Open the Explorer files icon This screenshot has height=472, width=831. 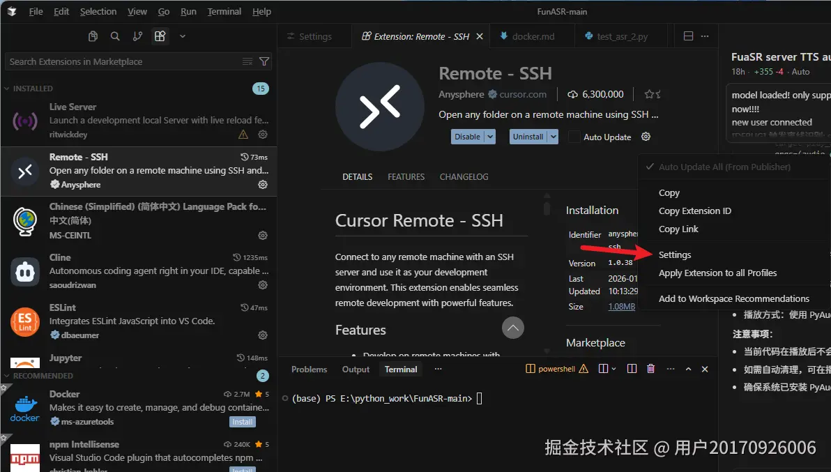click(x=93, y=36)
